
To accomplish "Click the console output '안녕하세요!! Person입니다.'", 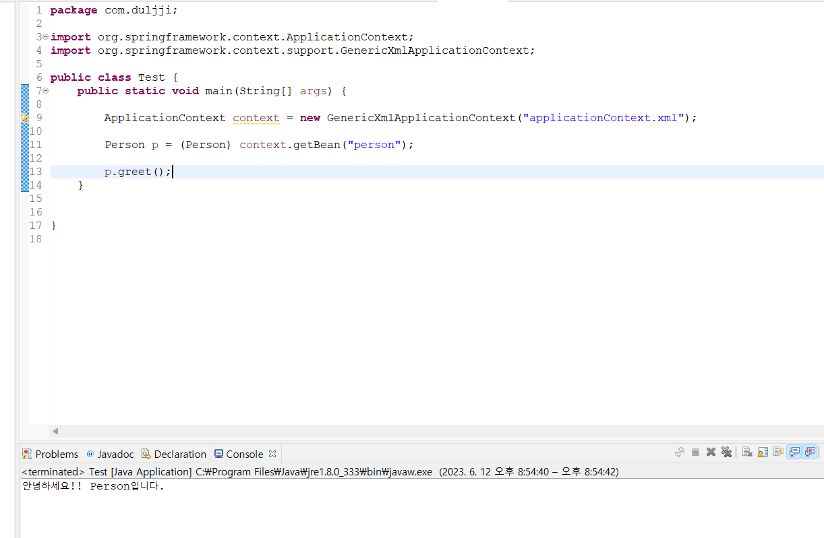I will pos(93,486).
